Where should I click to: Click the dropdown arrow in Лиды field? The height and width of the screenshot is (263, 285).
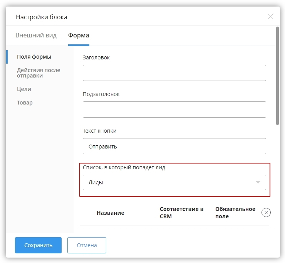(258, 182)
